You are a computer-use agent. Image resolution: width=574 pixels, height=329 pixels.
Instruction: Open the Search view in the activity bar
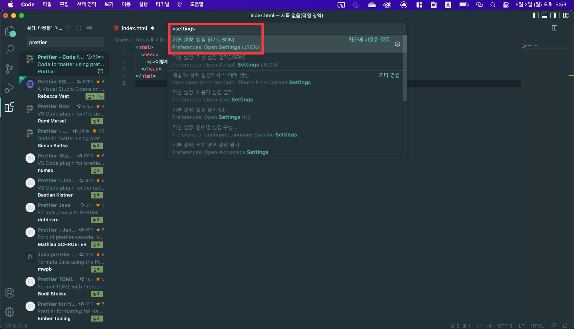tap(9, 49)
